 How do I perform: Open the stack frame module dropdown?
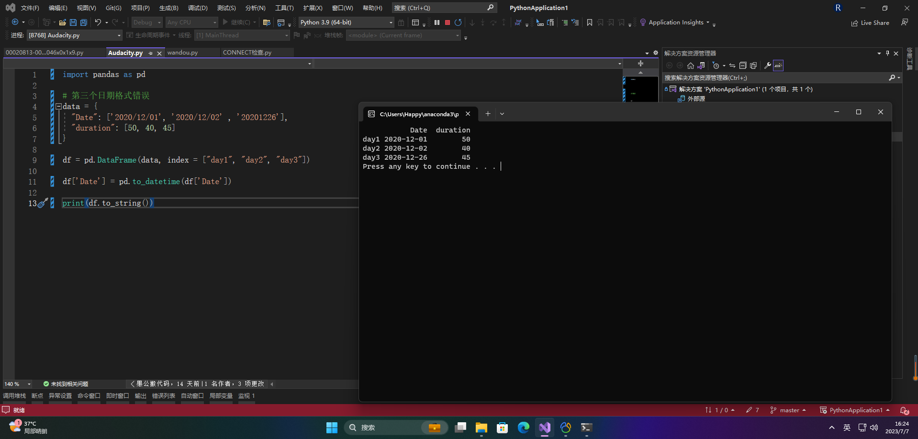click(x=403, y=35)
